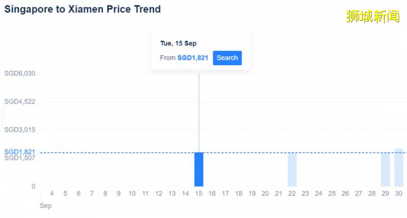Click the SGD6,030 y-axis label

tap(19, 73)
